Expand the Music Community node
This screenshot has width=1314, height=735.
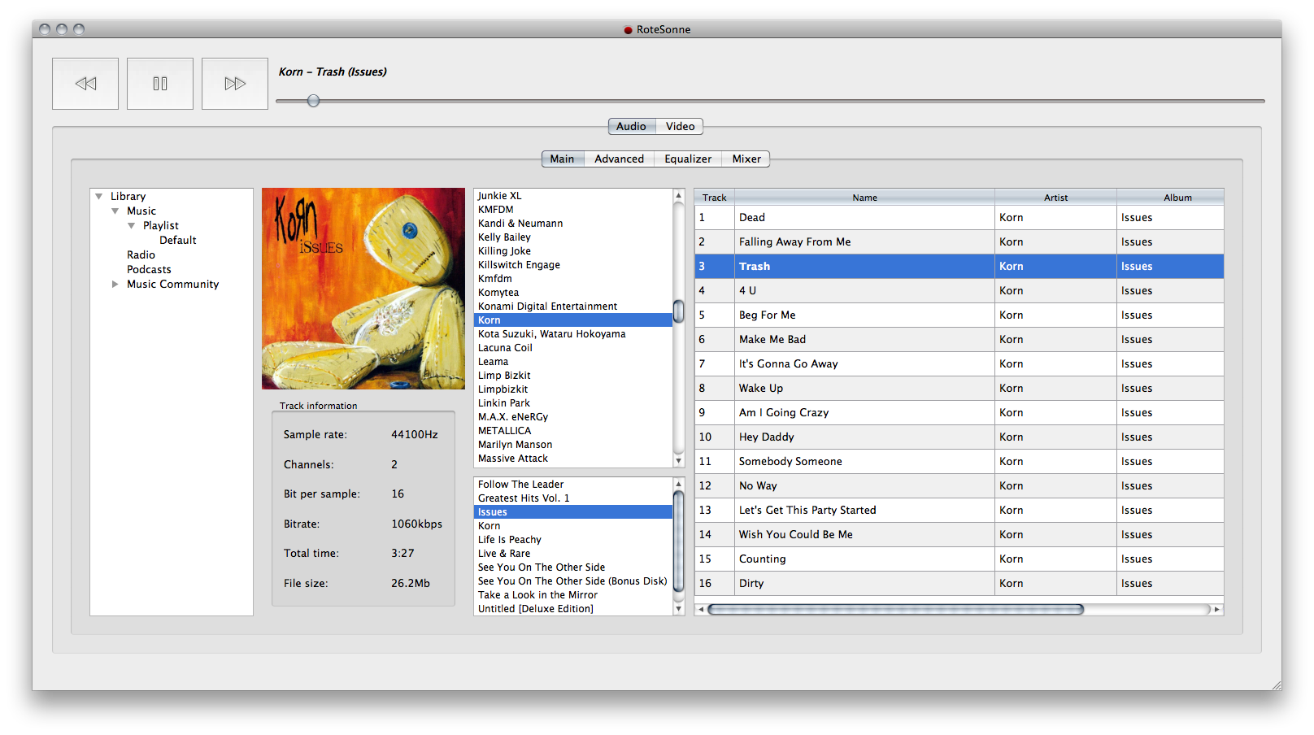coord(115,284)
